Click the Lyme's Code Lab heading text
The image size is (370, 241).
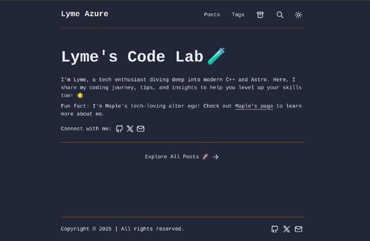pyautogui.click(x=132, y=57)
